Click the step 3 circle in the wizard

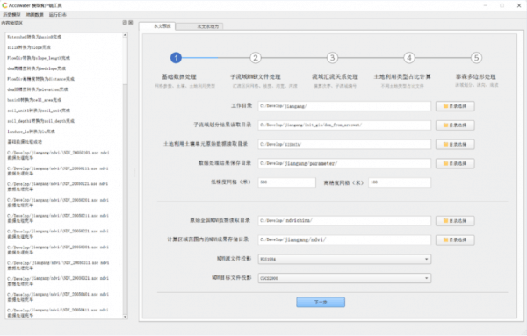pyautogui.click(x=332, y=58)
